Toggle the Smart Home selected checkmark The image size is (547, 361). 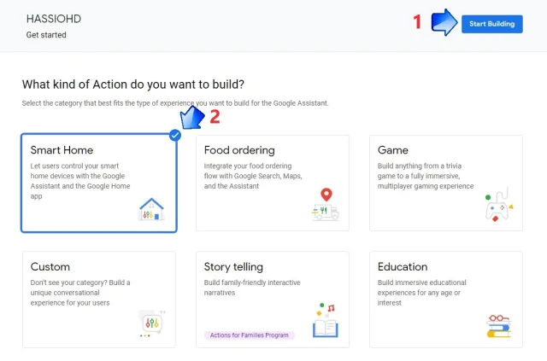[174, 135]
